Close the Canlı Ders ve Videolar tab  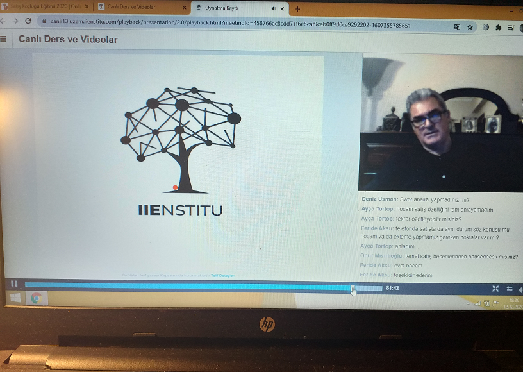point(185,7)
